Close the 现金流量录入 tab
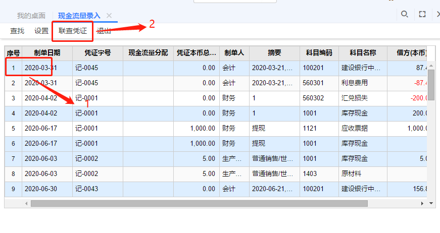 click(x=109, y=16)
